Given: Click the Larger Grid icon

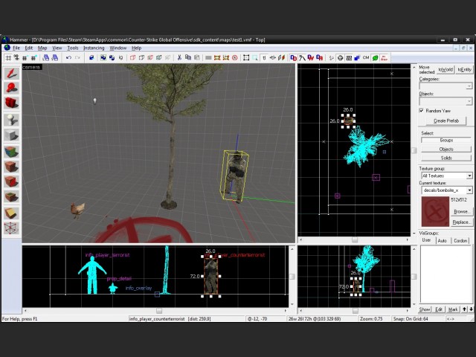Looking at the screenshot, I should click(x=33, y=58).
